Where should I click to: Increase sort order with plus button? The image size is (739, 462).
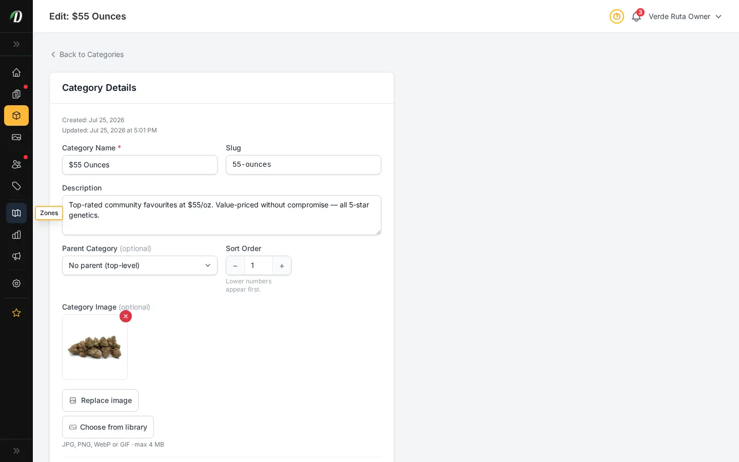[x=282, y=265]
